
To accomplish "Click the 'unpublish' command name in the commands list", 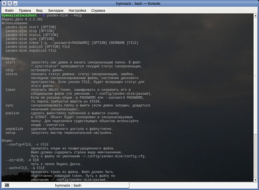I will (x=14, y=129).
